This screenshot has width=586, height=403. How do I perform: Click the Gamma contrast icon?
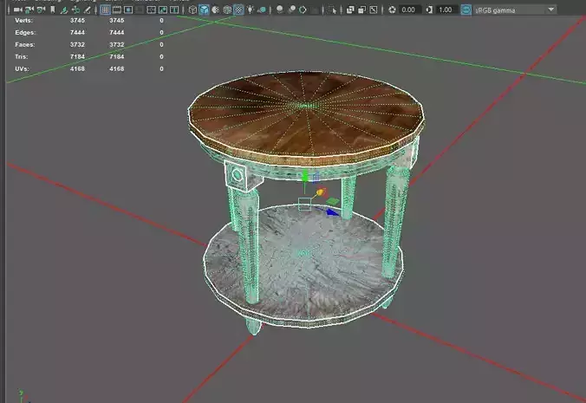[429, 10]
